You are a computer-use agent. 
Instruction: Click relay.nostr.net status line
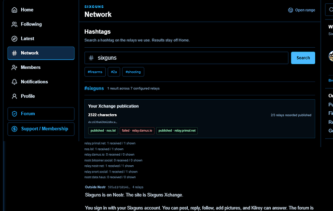(109, 166)
